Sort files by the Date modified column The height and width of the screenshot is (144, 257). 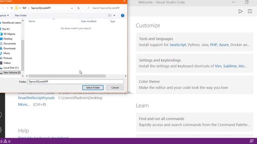tap(88, 21)
